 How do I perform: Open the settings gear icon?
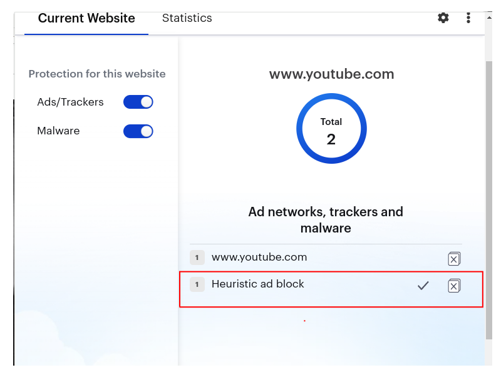(443, 17)
